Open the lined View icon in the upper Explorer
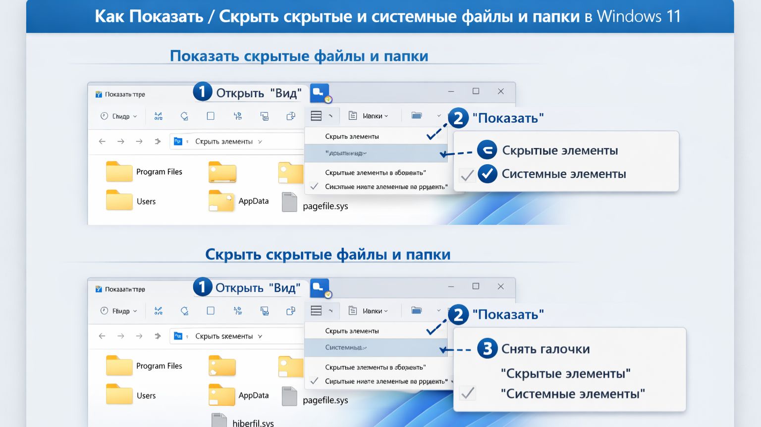 point(316,116)
